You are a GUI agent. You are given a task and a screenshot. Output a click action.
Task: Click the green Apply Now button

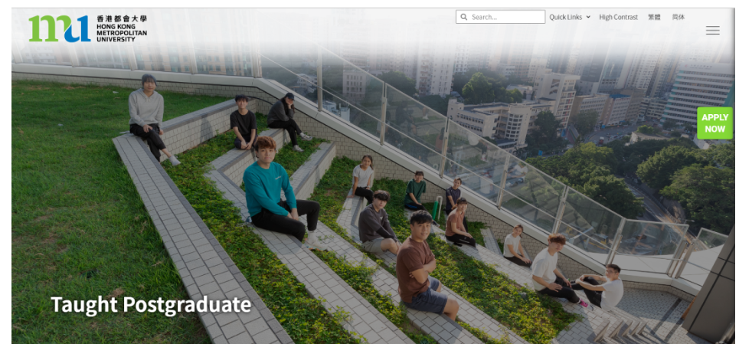pos(714,123)
